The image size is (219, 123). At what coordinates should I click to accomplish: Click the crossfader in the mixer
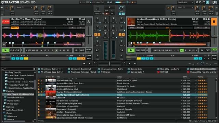pyautogui.click(x=109, y=64)
